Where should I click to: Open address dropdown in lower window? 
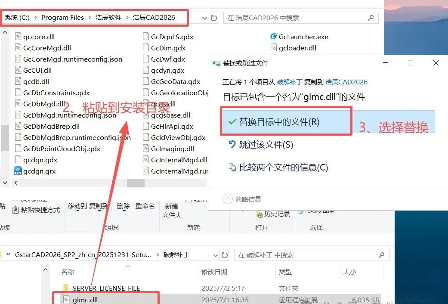tap(216, 255)
